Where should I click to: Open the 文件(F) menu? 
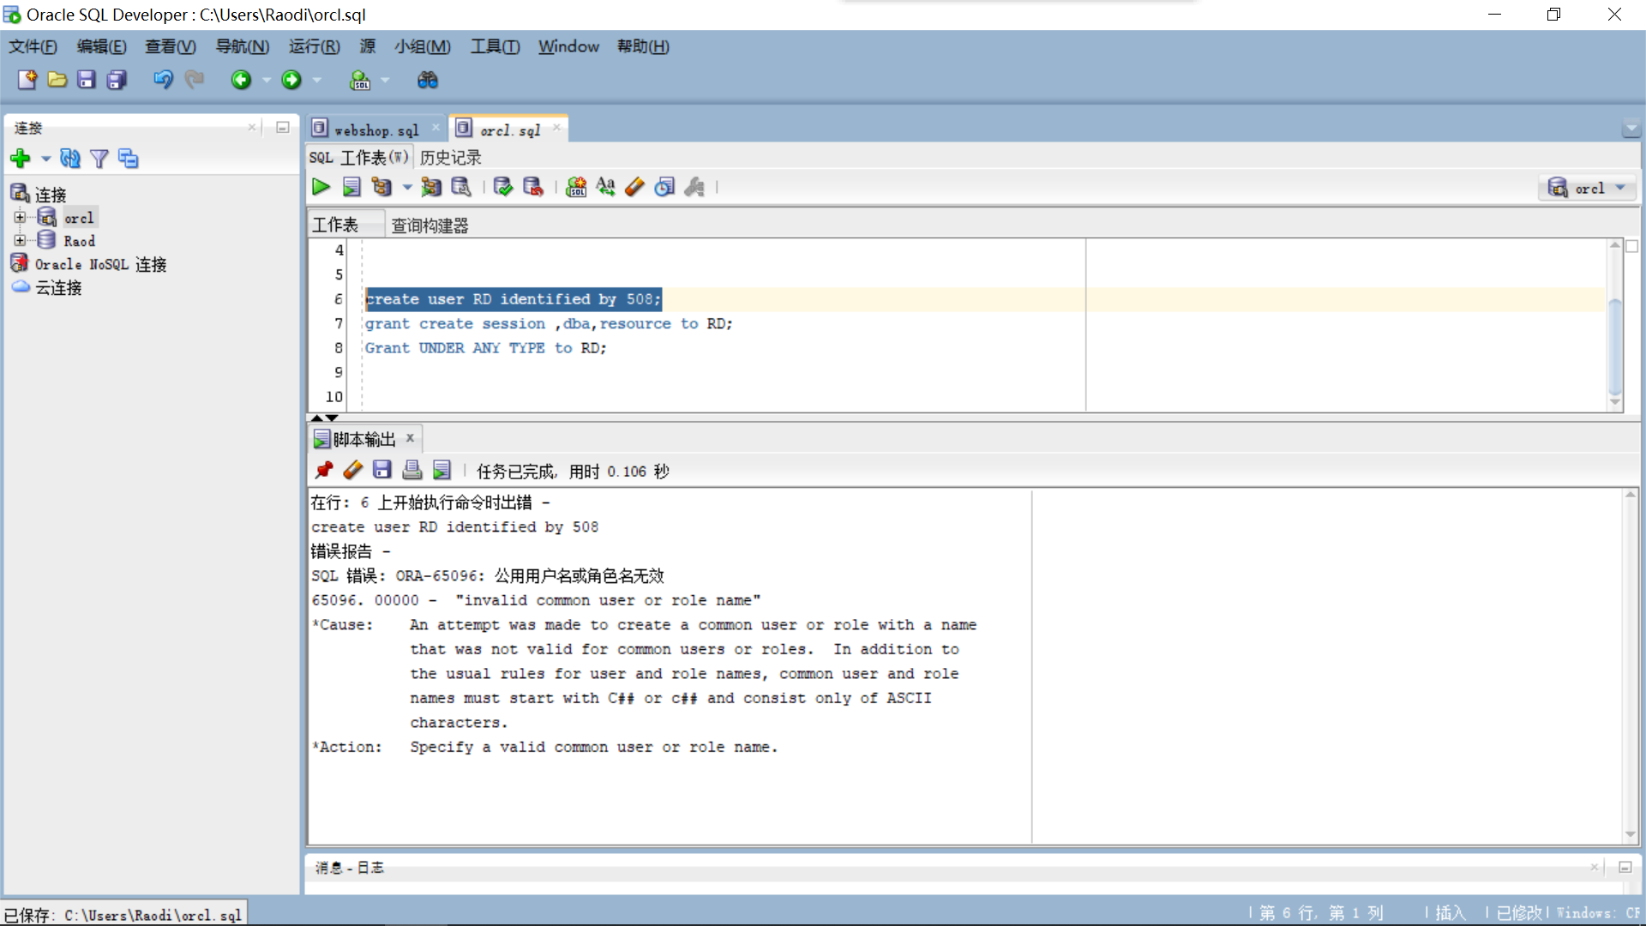[33, 46]
